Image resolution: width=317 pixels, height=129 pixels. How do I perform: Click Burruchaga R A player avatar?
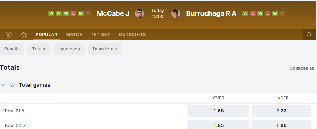tap(176, 13)
